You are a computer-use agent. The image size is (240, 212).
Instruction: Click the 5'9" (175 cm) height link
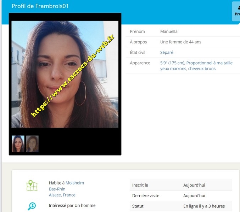coord(172,63)
